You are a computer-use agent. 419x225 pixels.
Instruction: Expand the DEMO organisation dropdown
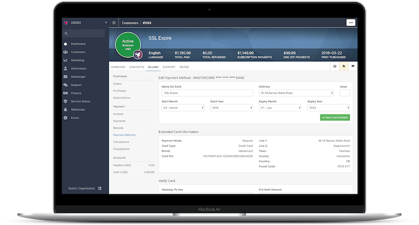click(106, 22)
